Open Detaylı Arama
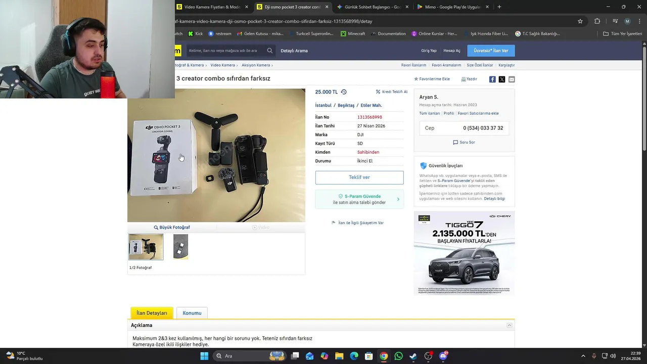 tap(294, 51)
